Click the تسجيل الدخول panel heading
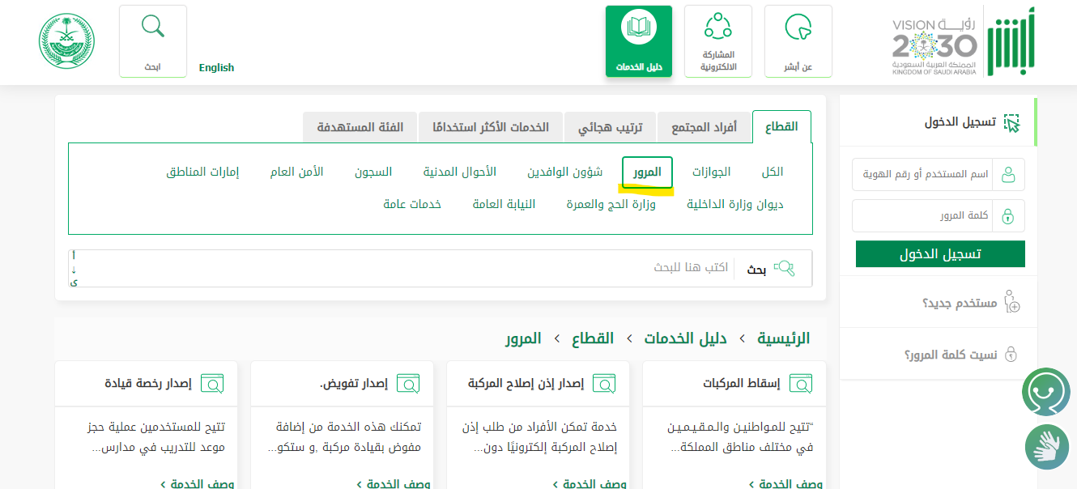Image resolution: width=1077 pixels, height=489 pixels. (x=960, y=122)
